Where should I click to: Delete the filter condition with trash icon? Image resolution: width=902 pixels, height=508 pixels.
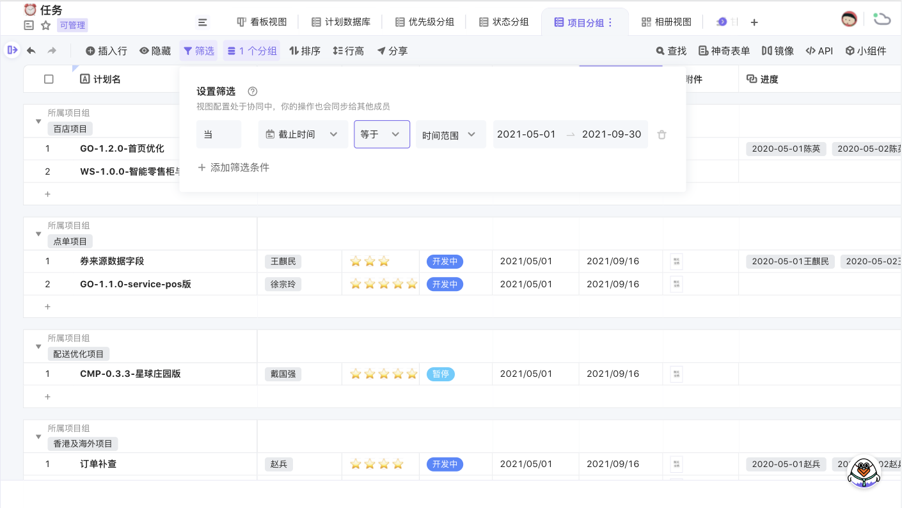click(x=662, y=134)
